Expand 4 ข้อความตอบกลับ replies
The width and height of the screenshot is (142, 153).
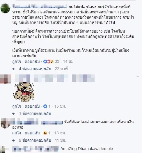coord(35,69)
